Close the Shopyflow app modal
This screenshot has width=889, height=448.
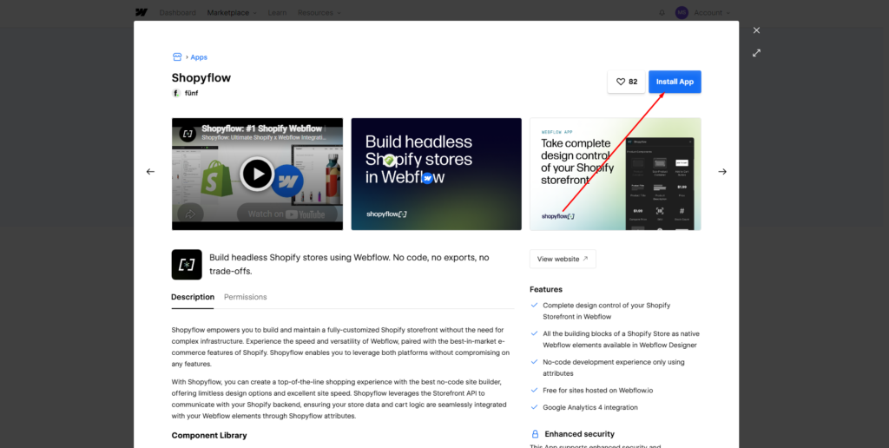pyautogui.click(x=756, y=30)
